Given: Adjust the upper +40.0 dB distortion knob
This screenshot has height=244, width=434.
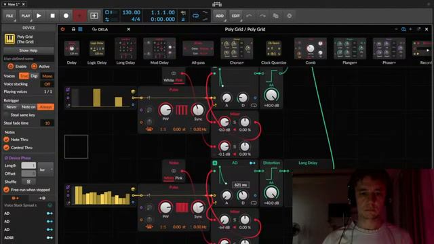Looking at the screenshot, I should pos(271,95).
